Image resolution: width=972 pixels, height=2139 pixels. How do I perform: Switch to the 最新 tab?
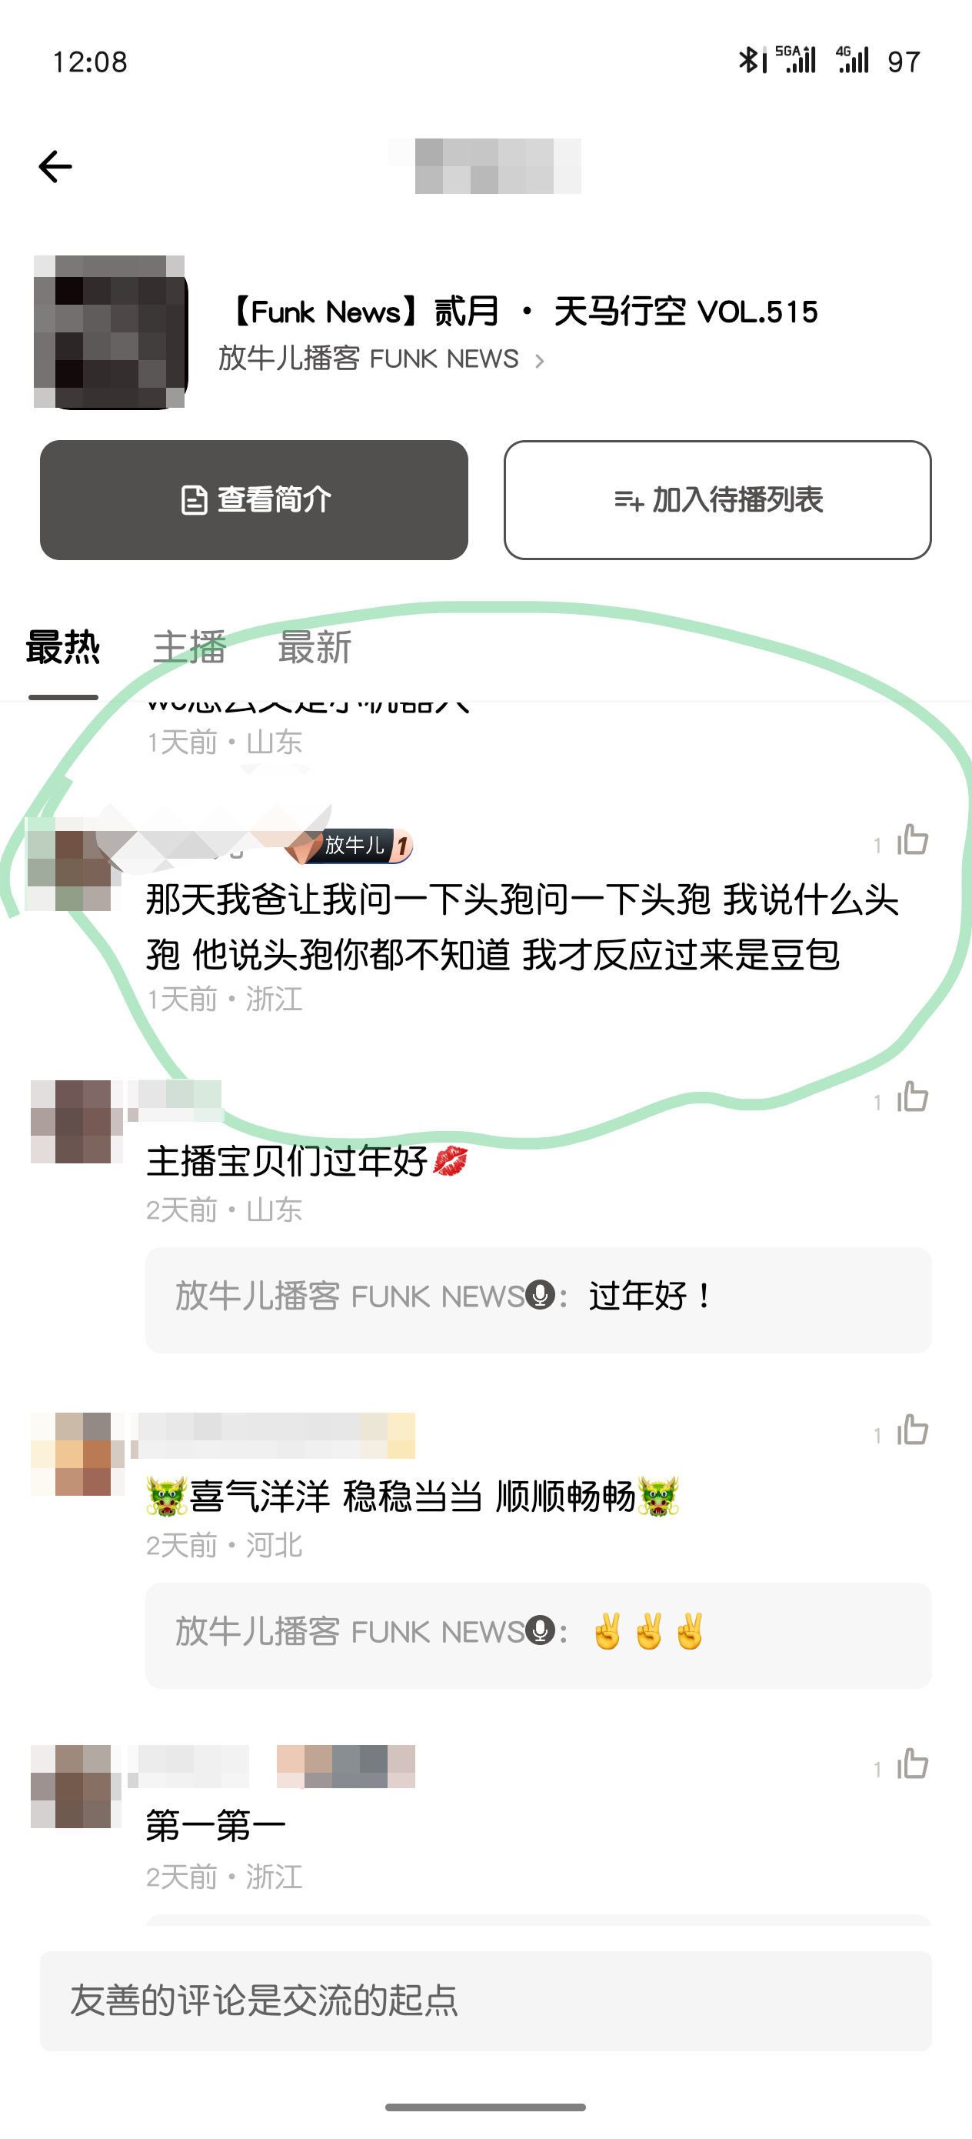315,648
